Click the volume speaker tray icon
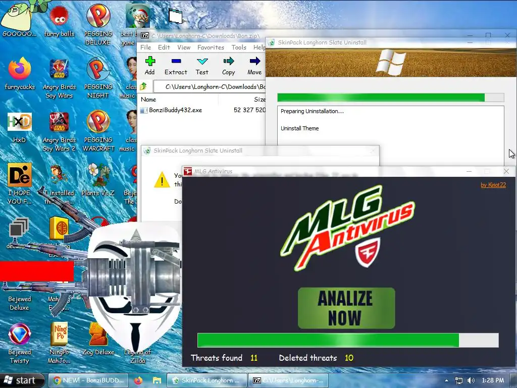517x388 pixels. (x=471, y=380)
